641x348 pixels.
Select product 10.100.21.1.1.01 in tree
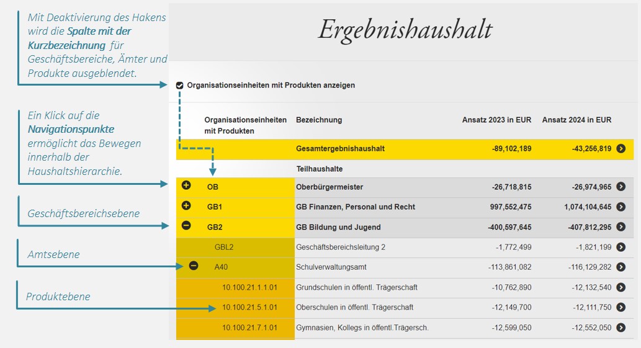tap(249, 287)
